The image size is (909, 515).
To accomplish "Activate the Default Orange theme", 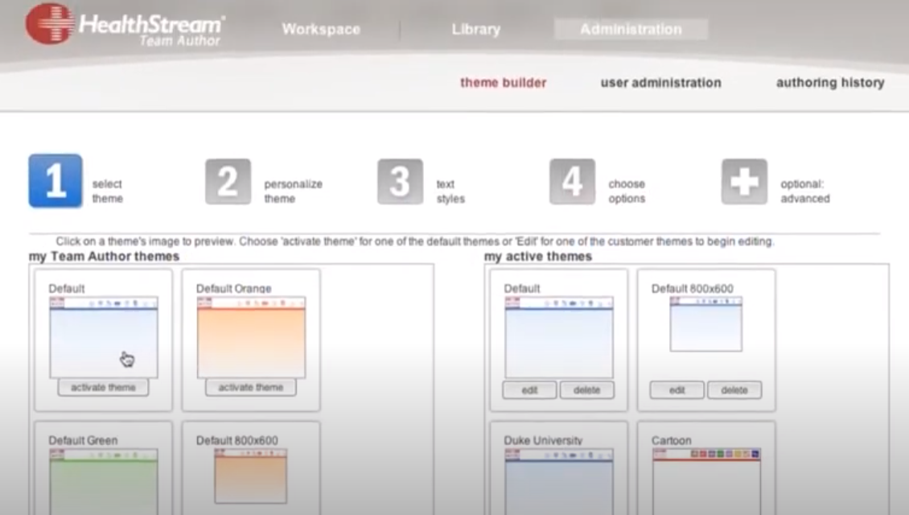I will tap(250, 387).
